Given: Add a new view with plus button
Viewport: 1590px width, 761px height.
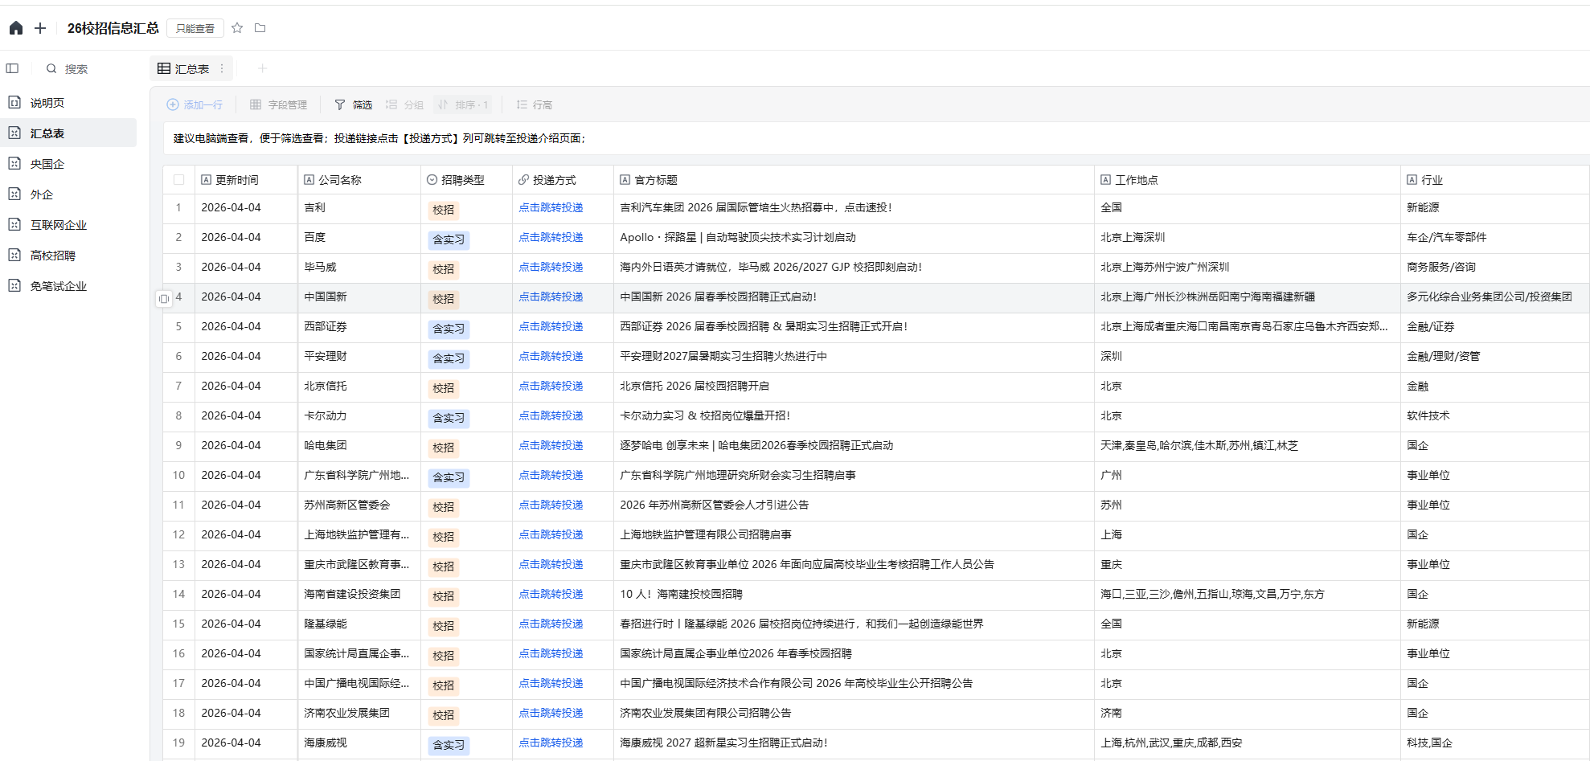Looking at the screenshot, I should pyautogui.click(x=262, y=69).
